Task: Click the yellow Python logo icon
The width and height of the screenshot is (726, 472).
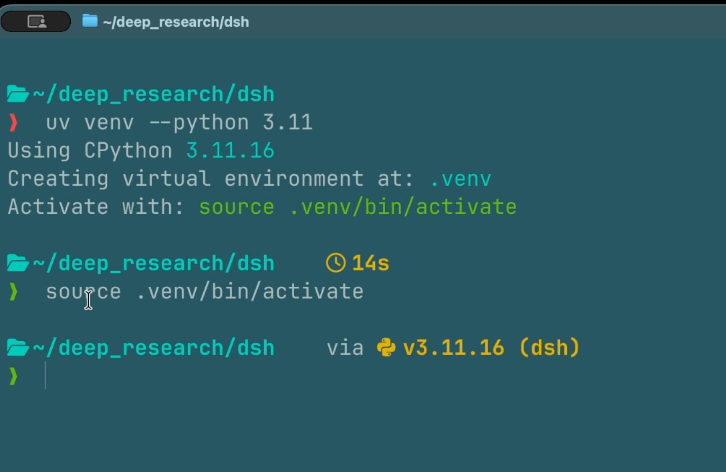Action: tap(386, 348)
